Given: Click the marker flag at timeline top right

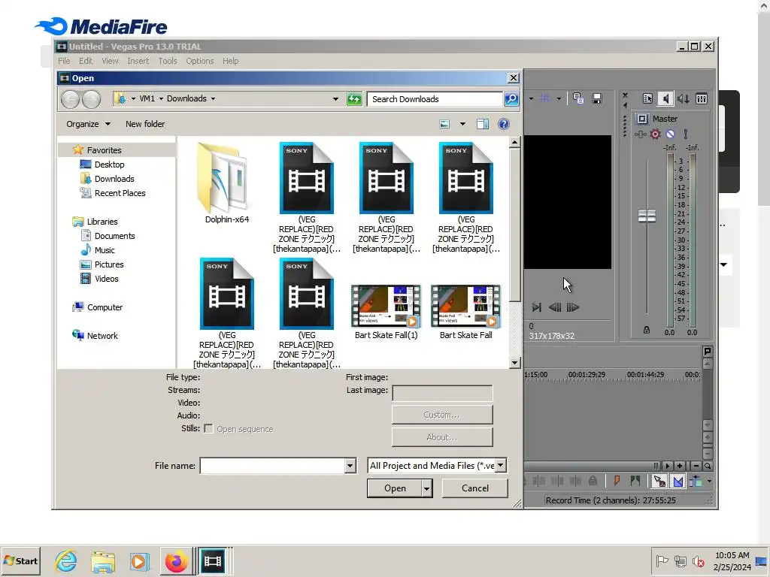Looking at the screenshot, I should click(x=708, y=352).
